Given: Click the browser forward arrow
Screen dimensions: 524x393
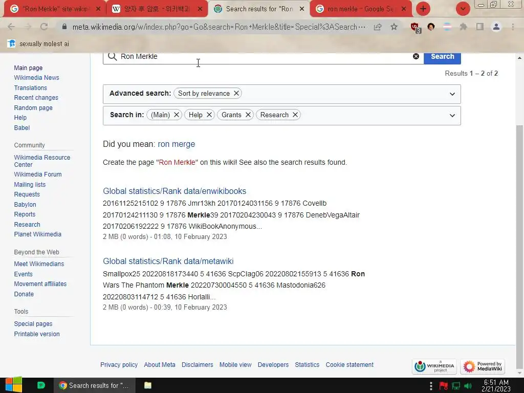Looking at the screenshot, I should pos(28,27).
